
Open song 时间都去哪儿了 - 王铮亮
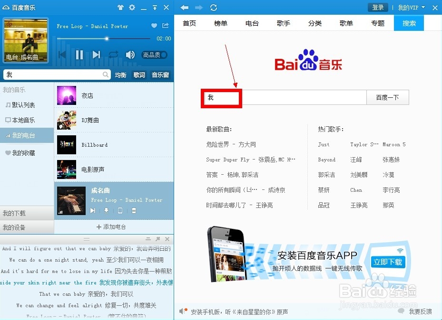point(239,205)
